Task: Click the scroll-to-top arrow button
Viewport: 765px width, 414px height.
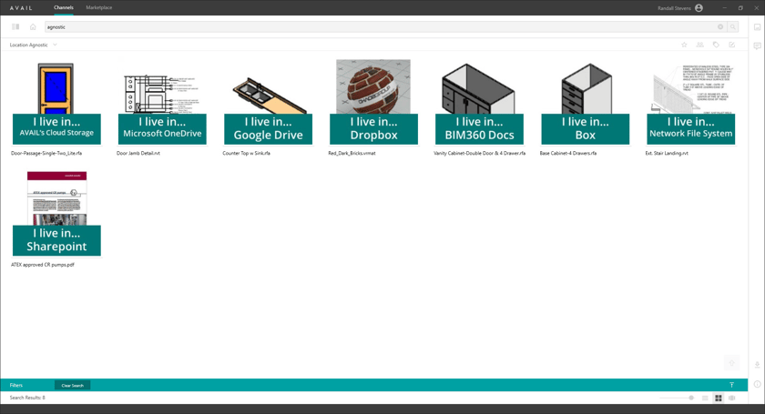Action: (732, 363)
